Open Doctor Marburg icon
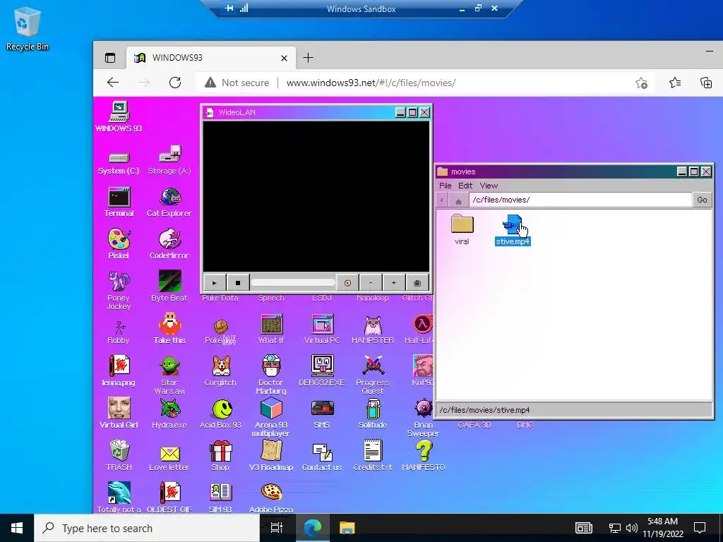Image resolution: width=723 pixels, height=542 pixels. tap(271, 366)
